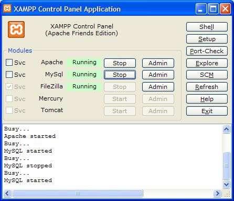The width and height of the screenshot is (234, 201).
Task: Click the large orange XAMPP logo
Action: tap(16, 29)
